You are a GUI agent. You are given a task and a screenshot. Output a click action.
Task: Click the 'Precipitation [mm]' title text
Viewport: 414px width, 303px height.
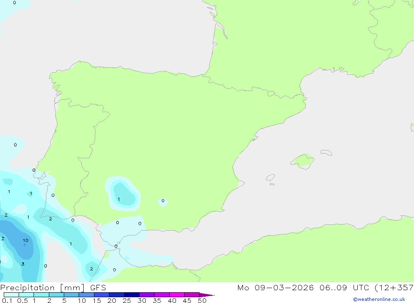(x=42, y=287)
